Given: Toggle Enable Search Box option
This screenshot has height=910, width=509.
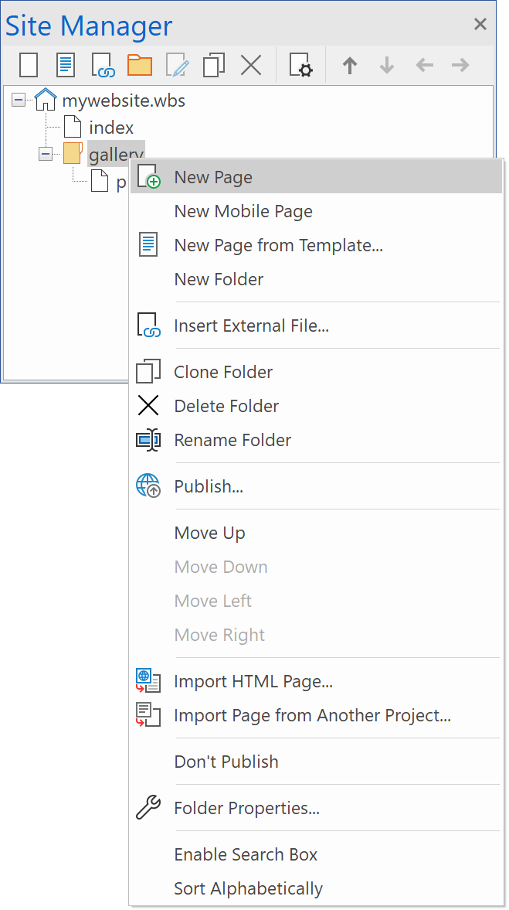Looking at the screenshot, I should (x=246, y=854).
